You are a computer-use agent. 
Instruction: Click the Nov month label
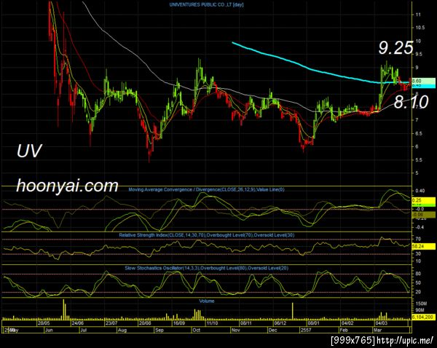coord(236,331)
